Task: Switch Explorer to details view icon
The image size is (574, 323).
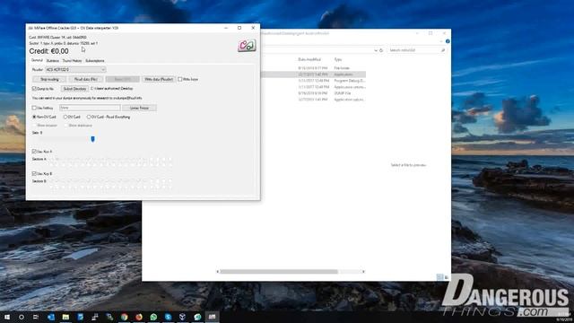Action: pyautogui.click(x=439, y=277)
